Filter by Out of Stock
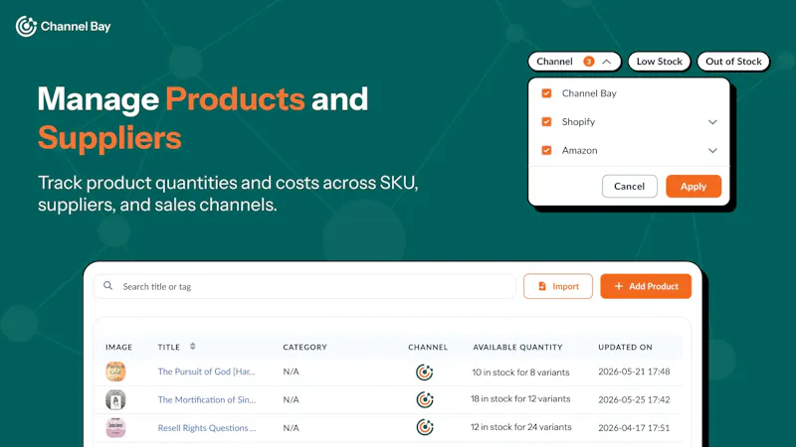 [x=733, y=62]
